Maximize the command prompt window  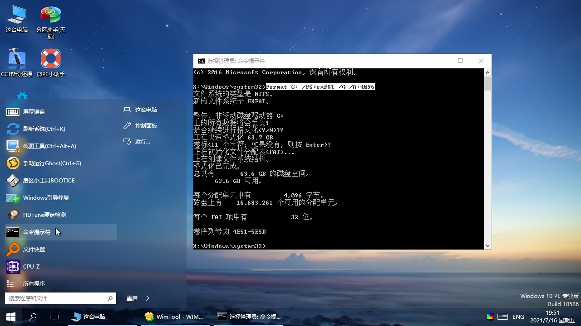tap(460, 61)
